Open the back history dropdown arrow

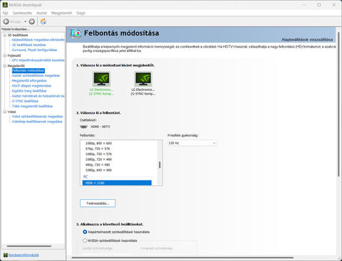click(x=25, y=21)
